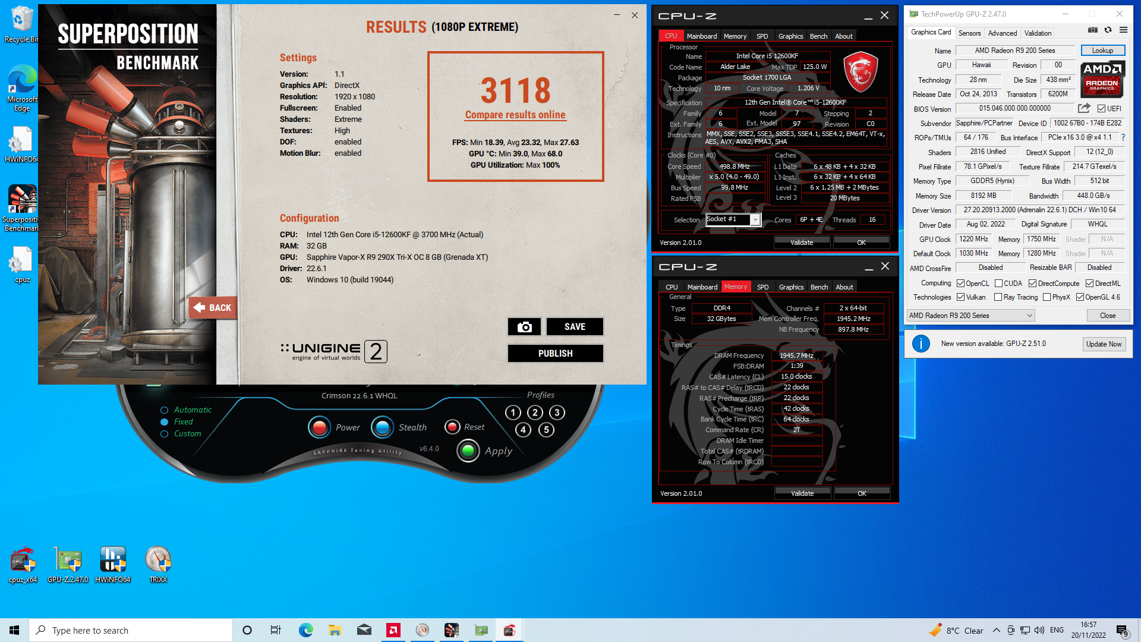
Task: Open Task View on taskbar
Action: 275,630
